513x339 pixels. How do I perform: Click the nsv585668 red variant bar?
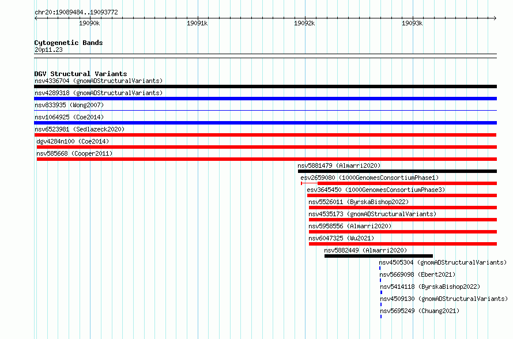pos(267,159)
